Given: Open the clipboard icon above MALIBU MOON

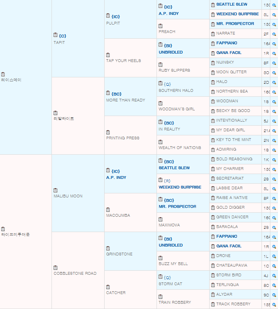Looking at the screenshot, I should [x=56, y=190].
